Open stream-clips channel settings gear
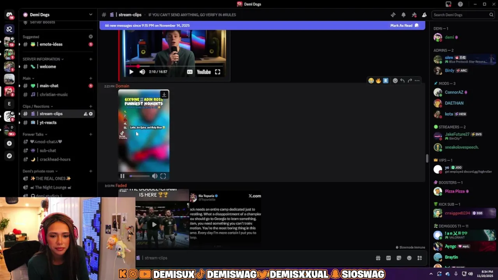 (91, 114)
